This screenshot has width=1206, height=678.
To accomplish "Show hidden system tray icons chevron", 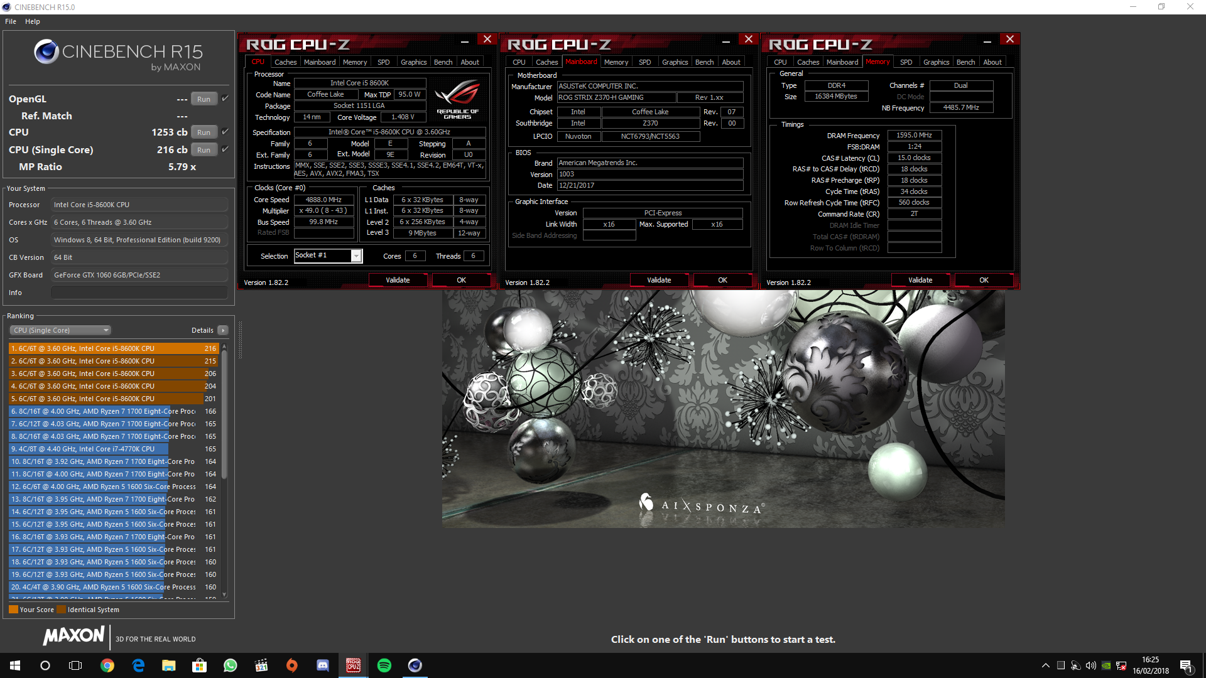I will pyautogui.click(x=1045, y=665).
